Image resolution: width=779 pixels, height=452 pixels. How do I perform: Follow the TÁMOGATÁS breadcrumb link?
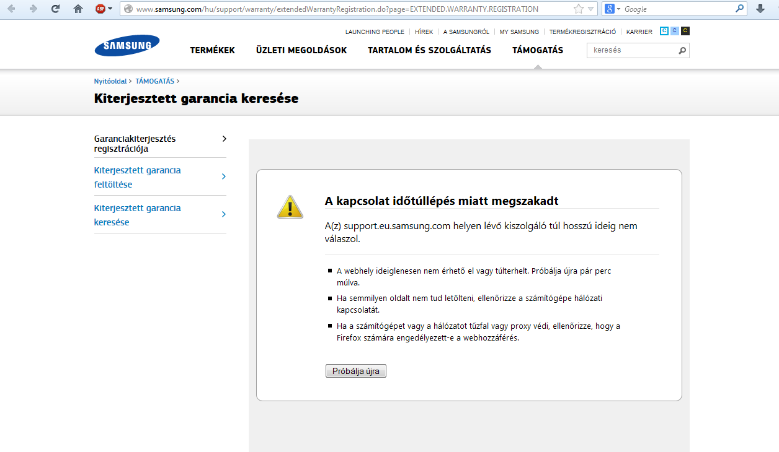tap(155, 81)
